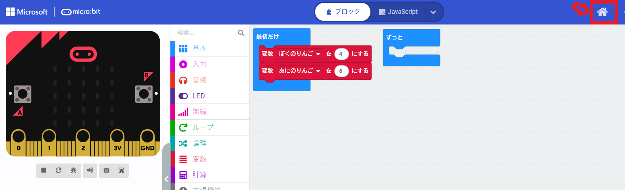Open the あにのりんご variable dropdown
The image size is (625, 190).
click(300, 71)
